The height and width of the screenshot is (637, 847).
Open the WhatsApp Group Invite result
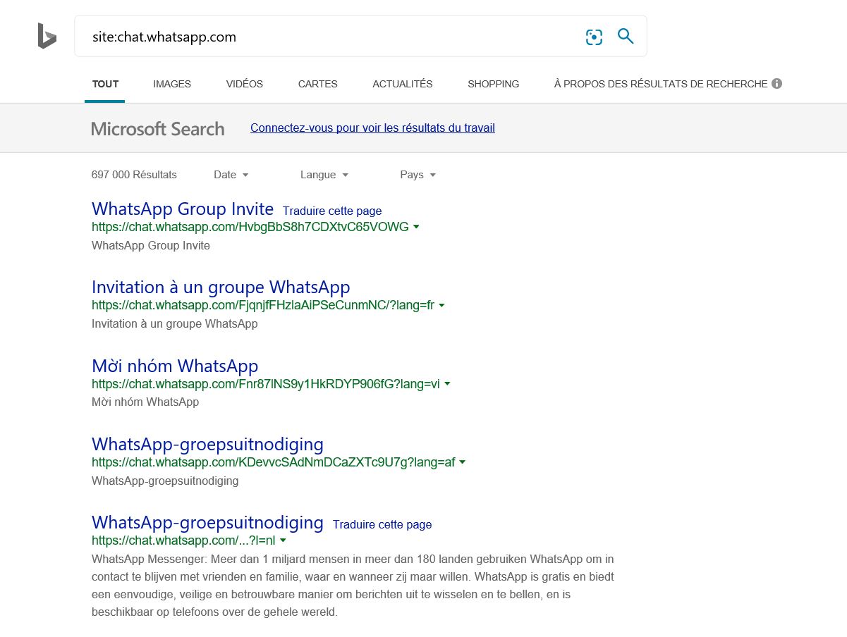click(x=183, y=209)
